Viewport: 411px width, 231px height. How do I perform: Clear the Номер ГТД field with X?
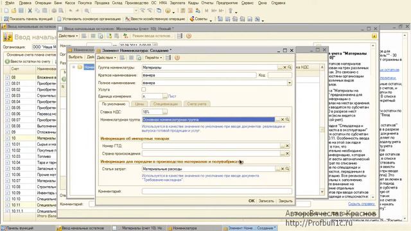[x=287, y=146]
